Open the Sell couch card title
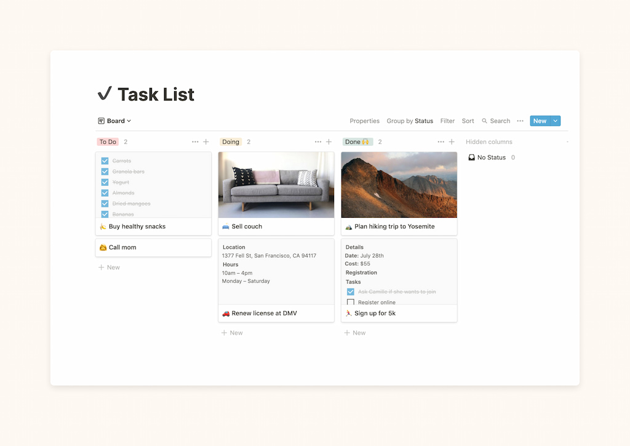The height and width of the screenshot is (446, 630). coord(247,226)
